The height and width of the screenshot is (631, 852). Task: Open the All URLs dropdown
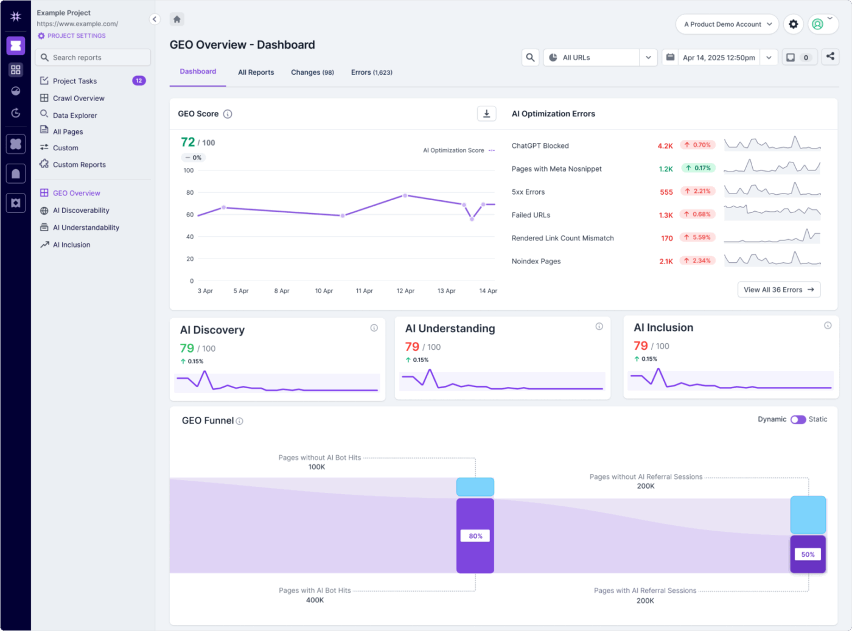[648, 57]
